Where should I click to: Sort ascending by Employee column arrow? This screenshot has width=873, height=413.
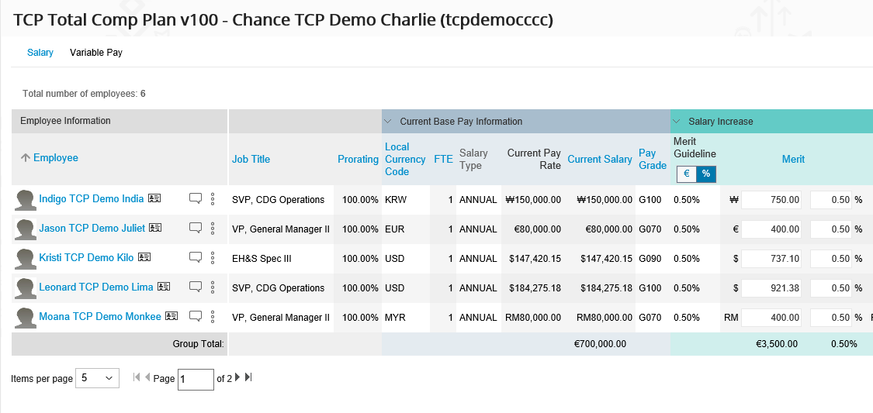click(26, 158)
